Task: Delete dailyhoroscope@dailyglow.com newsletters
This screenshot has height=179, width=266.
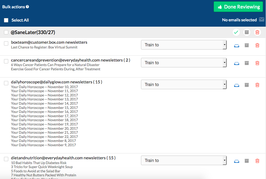Action: pyautogui.click(x=257, y=85)
